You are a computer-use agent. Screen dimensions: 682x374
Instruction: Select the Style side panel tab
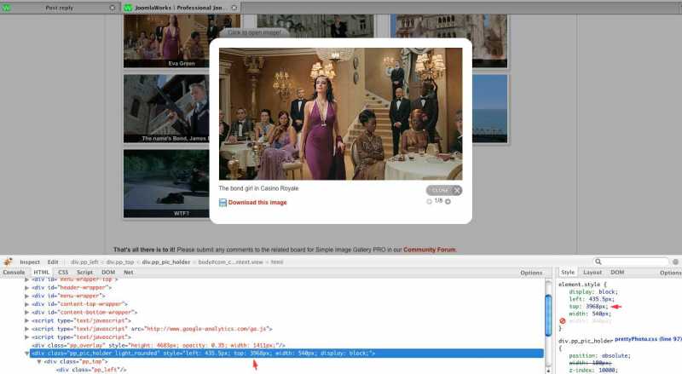(x=568, y=273)
